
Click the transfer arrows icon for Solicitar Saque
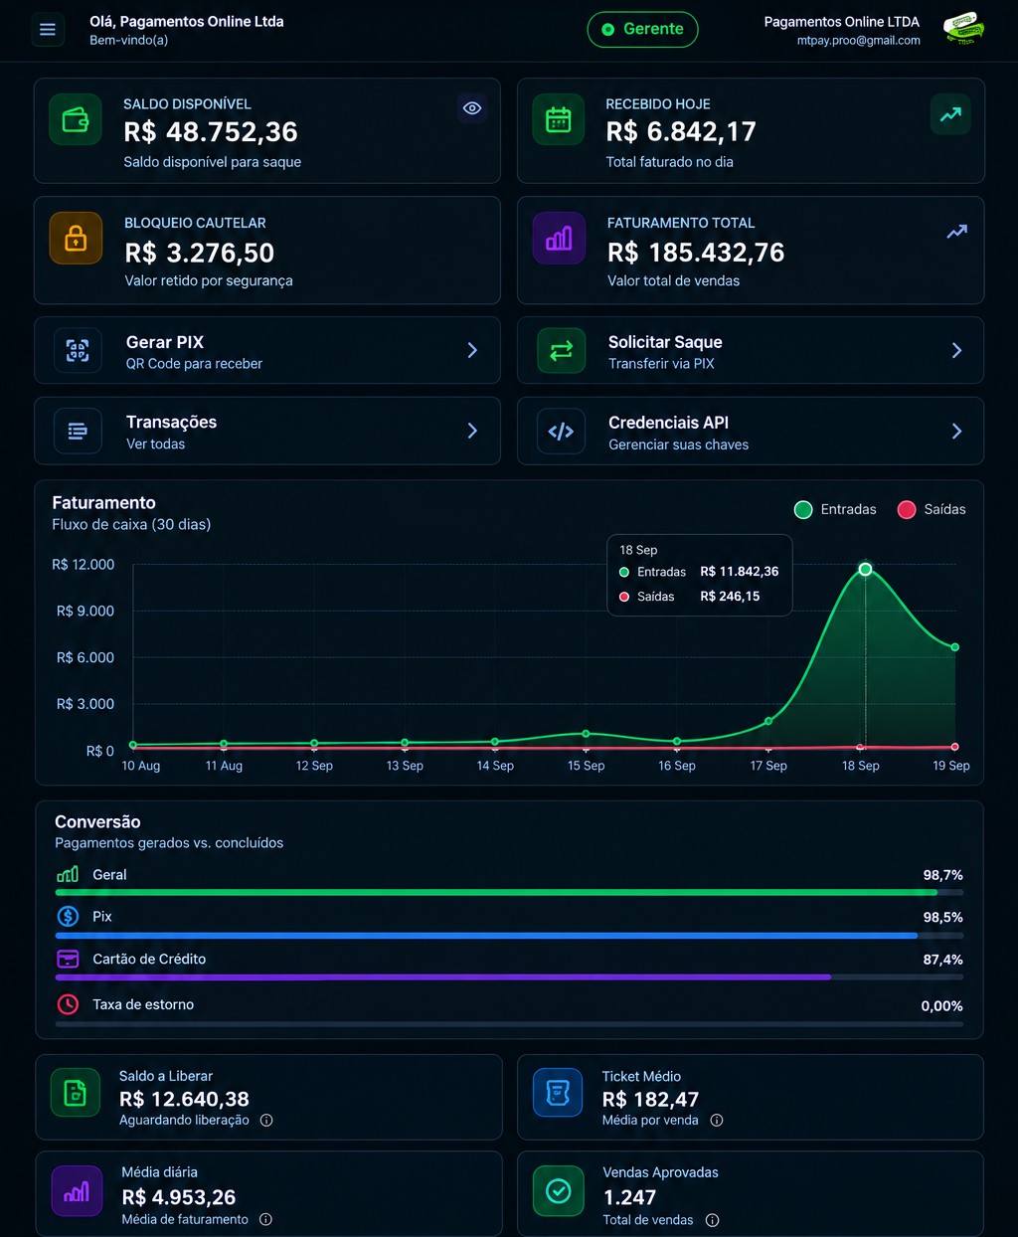[x=561, y=350]
